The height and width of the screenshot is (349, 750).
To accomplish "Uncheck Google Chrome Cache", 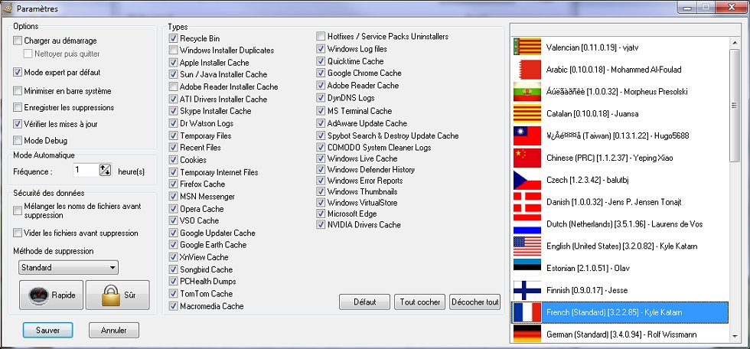I will (321, 73).
